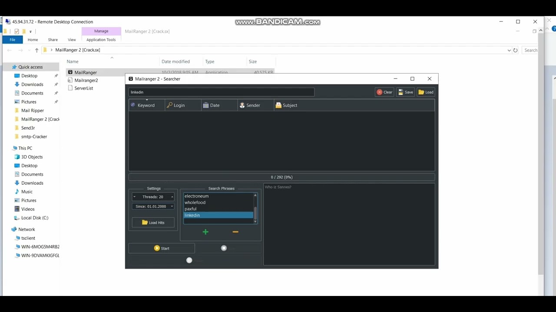Open the File tab in Explorer
The width and height of the screenshot is (556, 312).
(12, 39)
